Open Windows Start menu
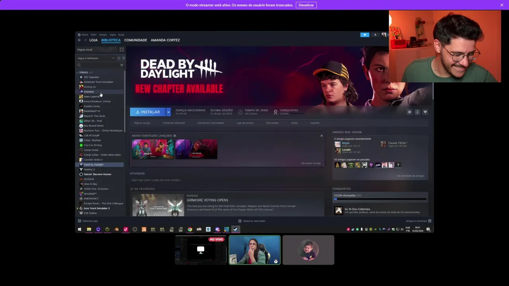509x286 pixels. click(x=80, y=229)
